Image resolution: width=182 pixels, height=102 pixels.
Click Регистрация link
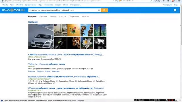coord(167,5)
